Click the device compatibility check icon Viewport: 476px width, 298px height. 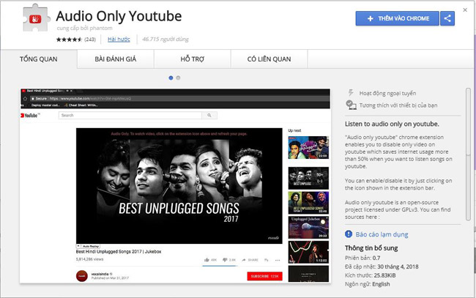coord(351,105)
